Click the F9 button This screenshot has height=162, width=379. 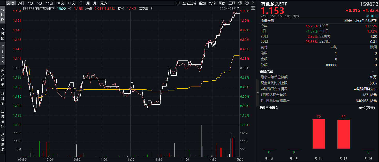pos(178,3)
